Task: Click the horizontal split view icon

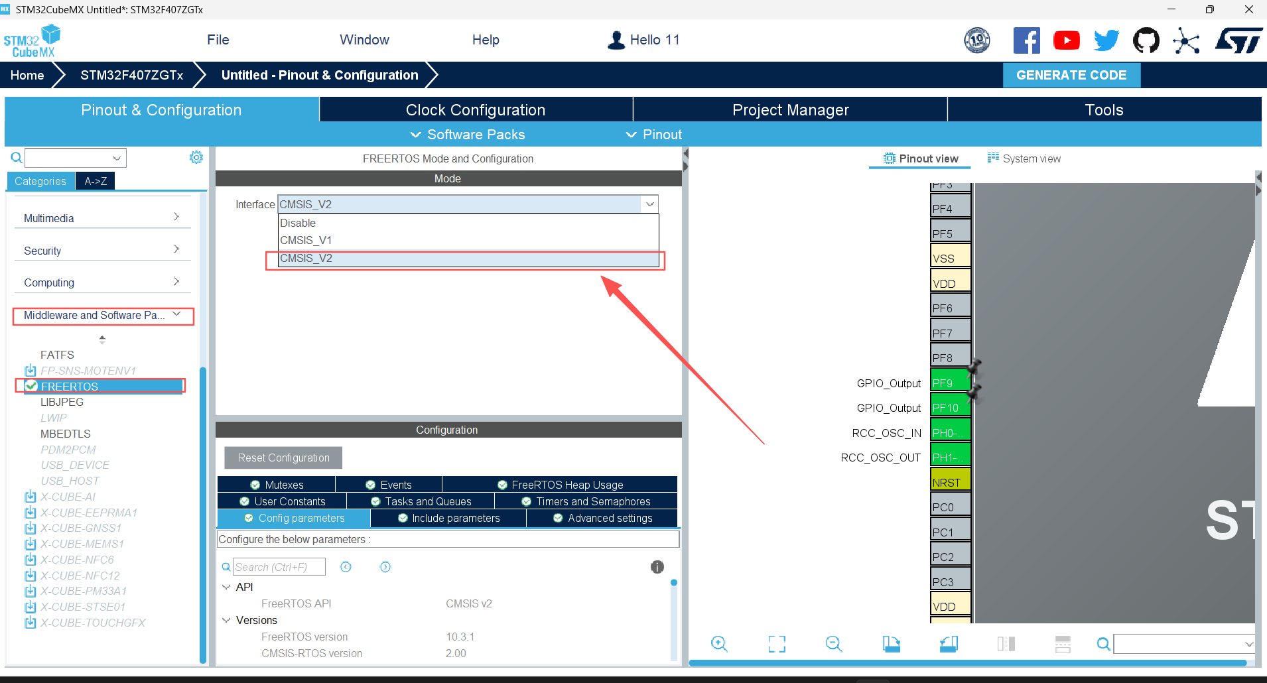Action: click(x=1063, y=644)
